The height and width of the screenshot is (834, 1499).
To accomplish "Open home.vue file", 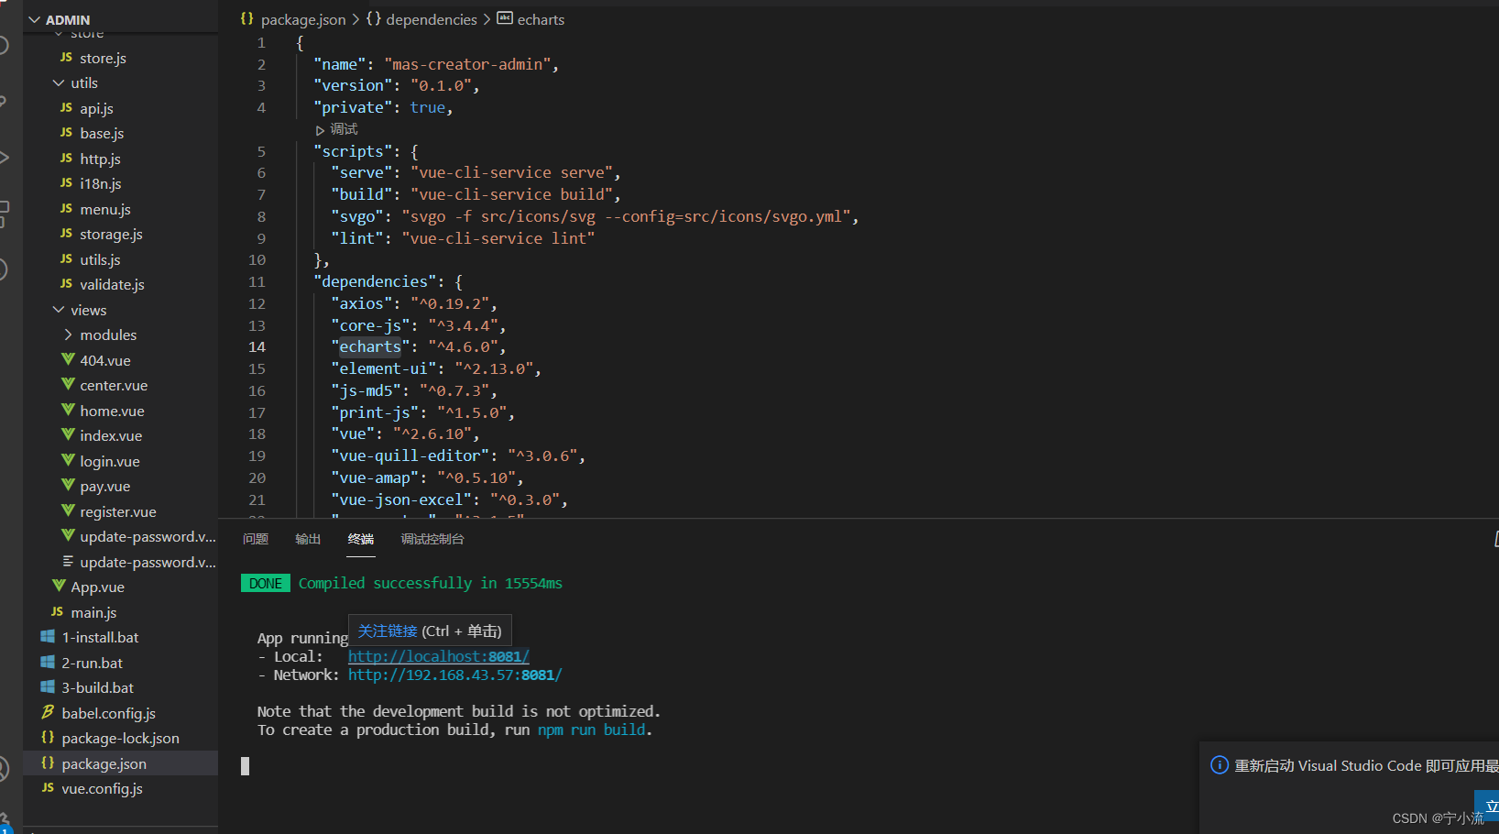I will pos(112,411).
